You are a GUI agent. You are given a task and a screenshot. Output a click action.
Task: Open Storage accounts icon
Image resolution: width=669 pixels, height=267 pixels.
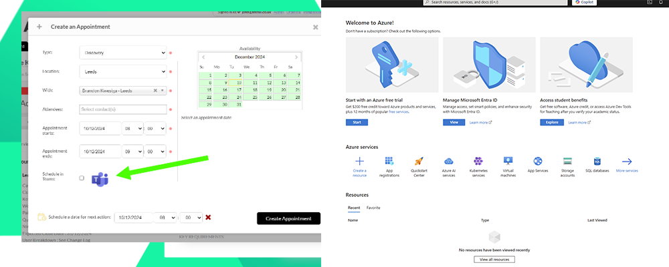(x=567, y=162)
